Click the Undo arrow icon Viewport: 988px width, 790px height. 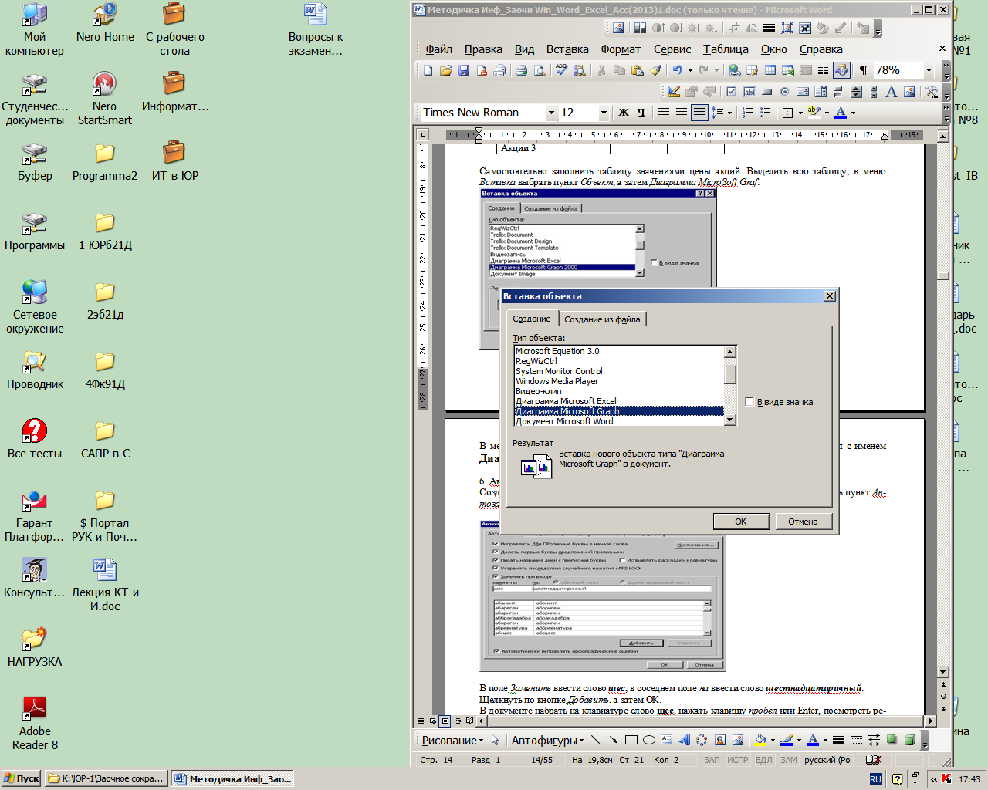[677, 70]
